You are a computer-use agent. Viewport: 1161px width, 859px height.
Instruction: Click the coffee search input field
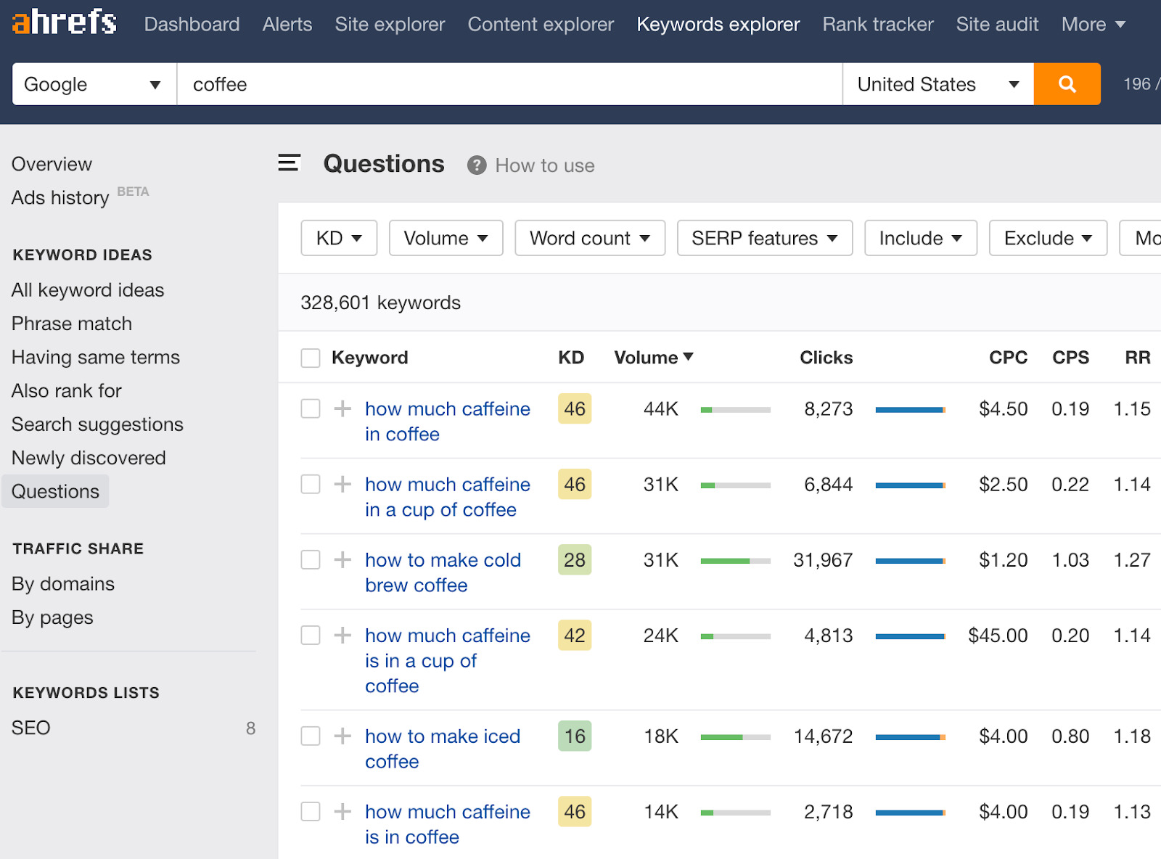tap(508, 83)
